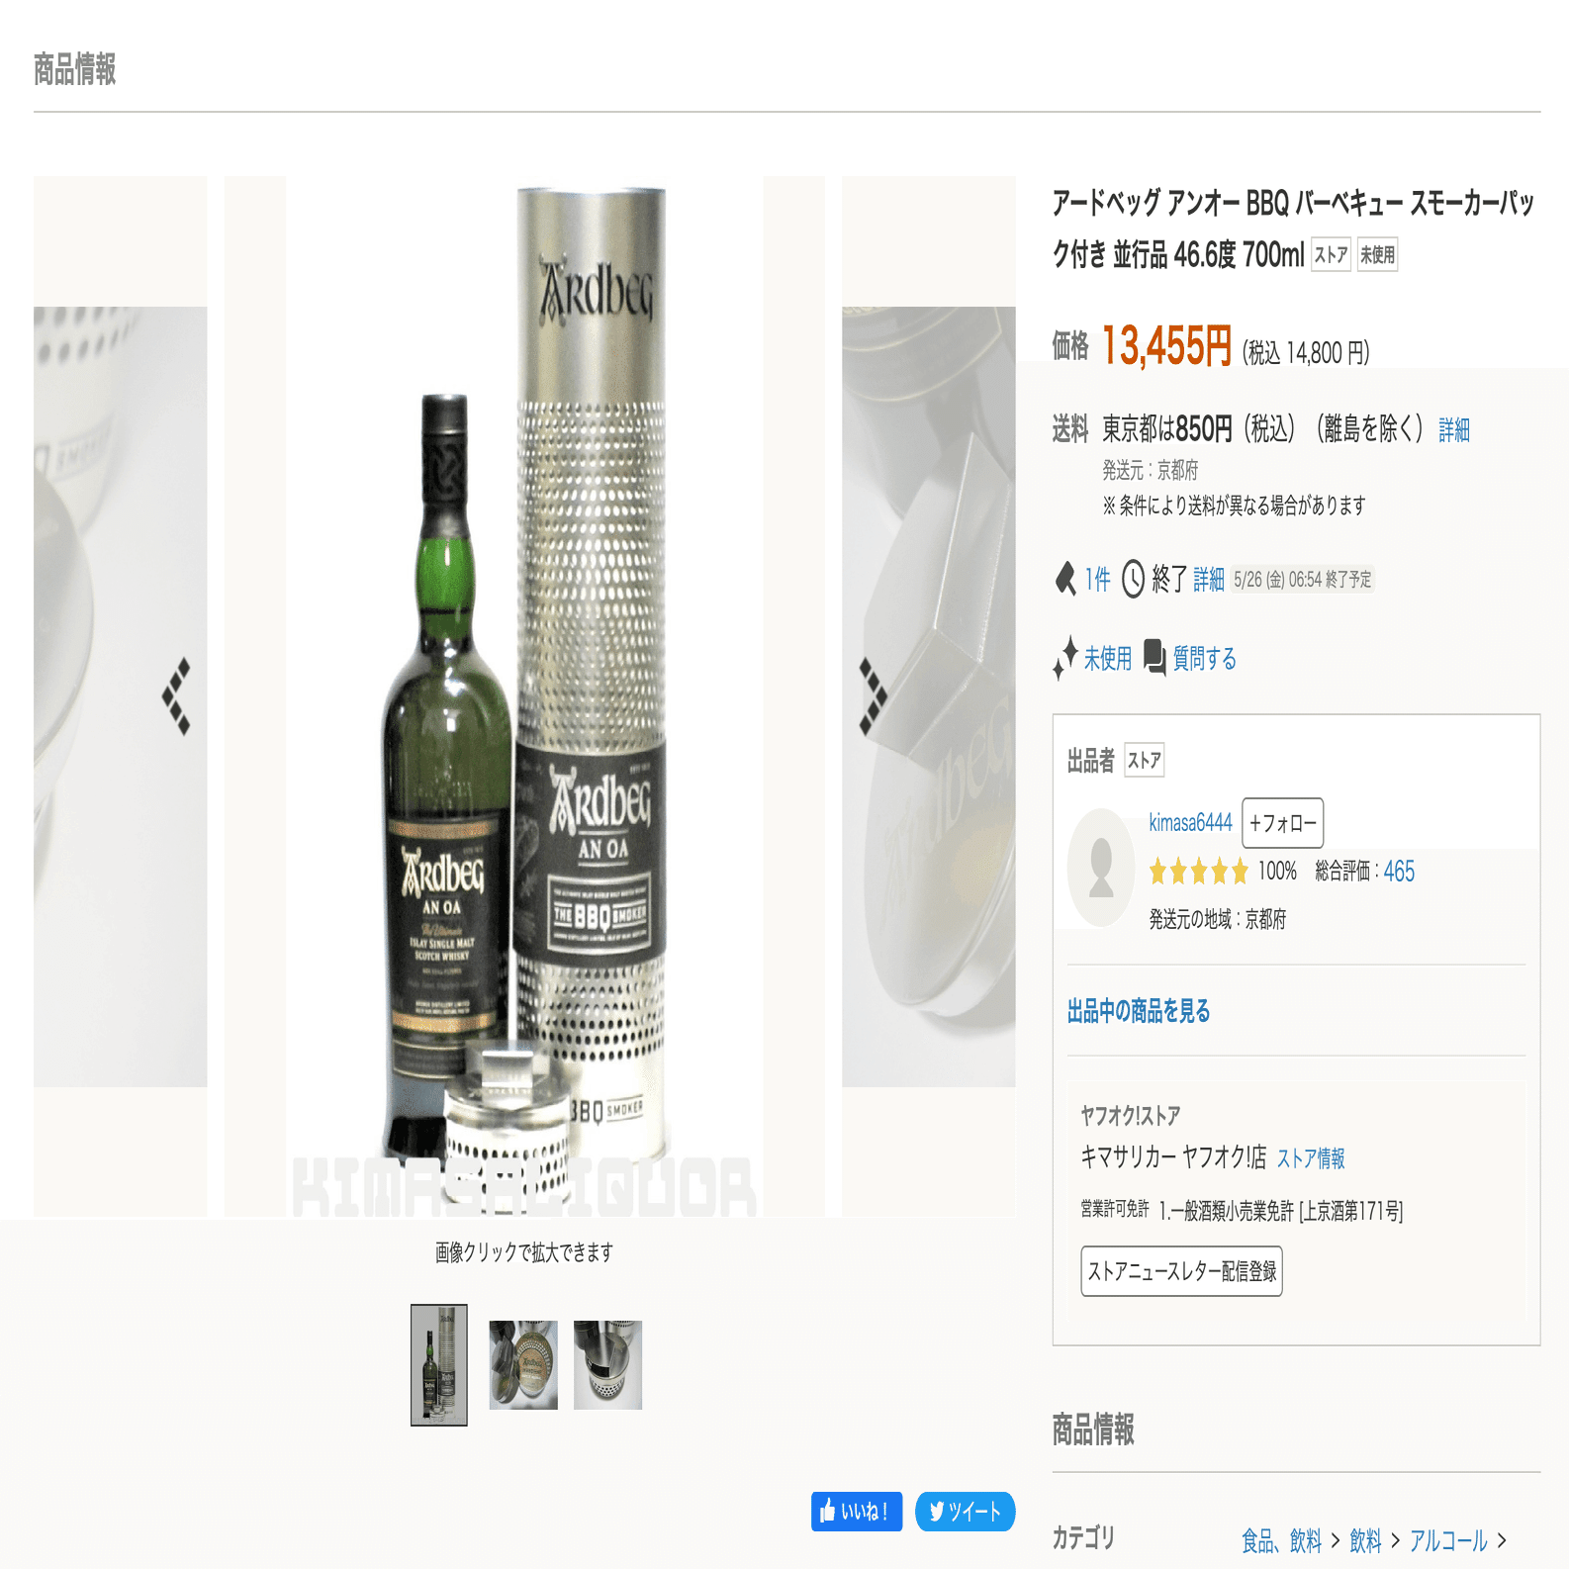View 出品中の商品を見る link
Image resolution: width=1569 pixels, height=1569 pixels.
point(1139,1011)
